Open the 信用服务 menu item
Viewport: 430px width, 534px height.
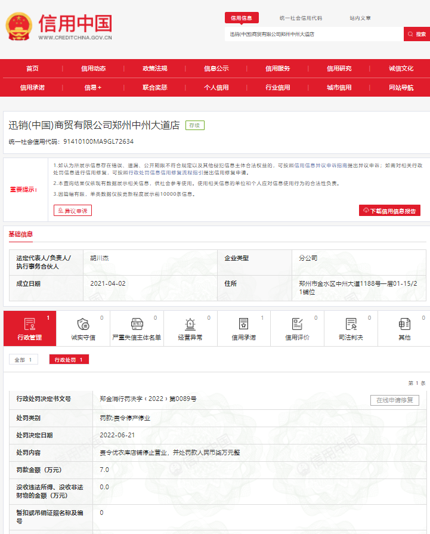pos(278,69)
